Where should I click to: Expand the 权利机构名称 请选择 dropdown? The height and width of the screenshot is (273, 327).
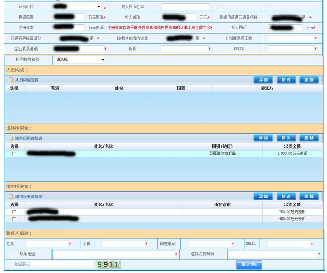[x=80, y=60]
